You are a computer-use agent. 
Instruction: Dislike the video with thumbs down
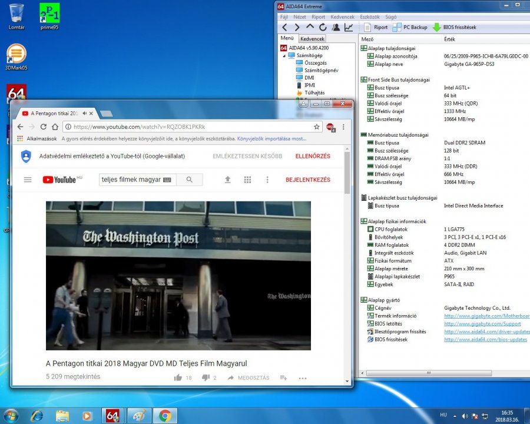206,377
